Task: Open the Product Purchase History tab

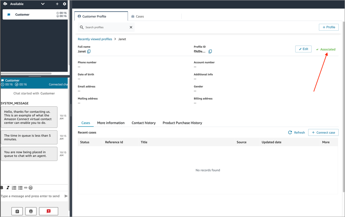Action: click(182, 122)
